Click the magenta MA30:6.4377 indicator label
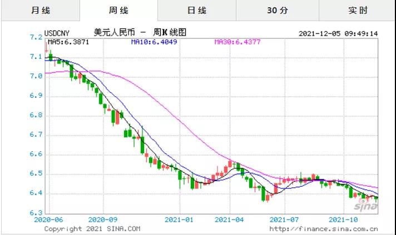This screenshot has width=396, height=235. click(237, 41)
